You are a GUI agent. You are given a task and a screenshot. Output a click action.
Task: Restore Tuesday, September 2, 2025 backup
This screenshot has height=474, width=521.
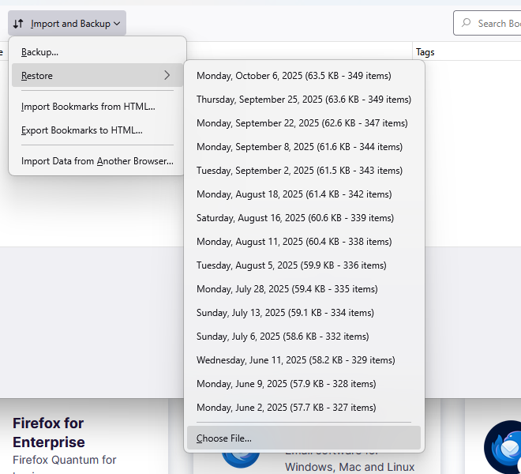pyautogui.click(x=304, y=171)
